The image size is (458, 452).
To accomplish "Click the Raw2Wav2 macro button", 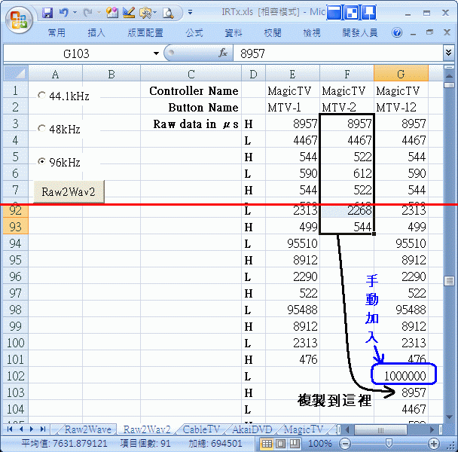I will (x=69, y=191).
